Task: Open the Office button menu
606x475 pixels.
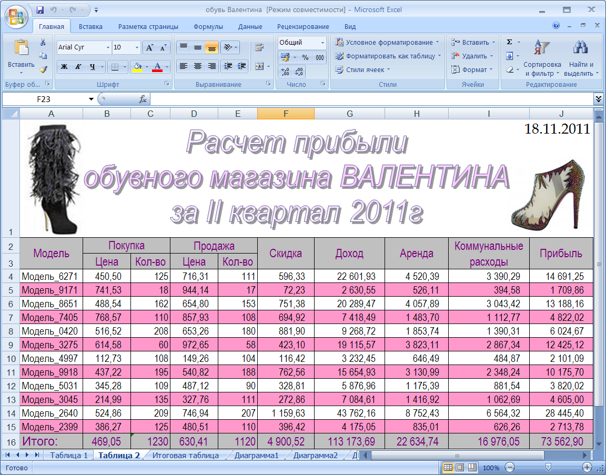Action: pyautogui.click(x=16, y=16)
